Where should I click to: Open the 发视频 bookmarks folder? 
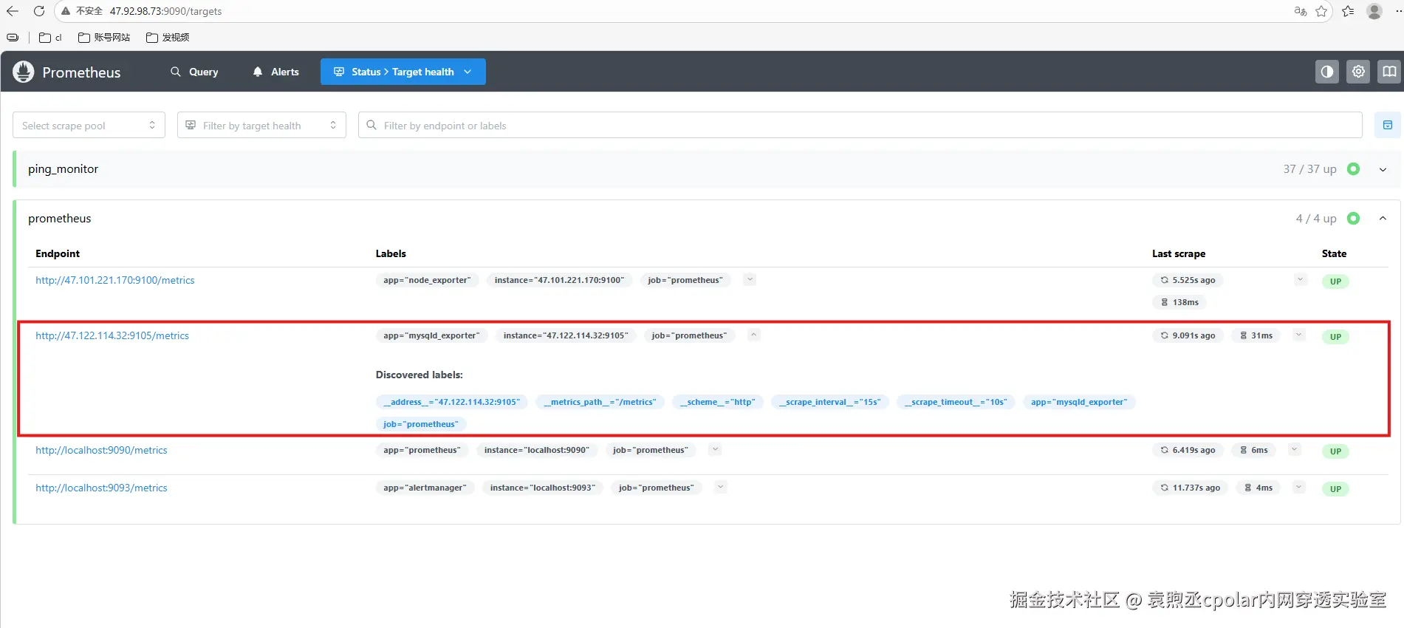click(168, 37)
